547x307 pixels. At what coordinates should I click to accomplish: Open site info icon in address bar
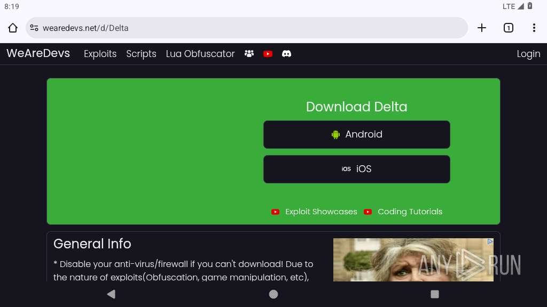34,28
